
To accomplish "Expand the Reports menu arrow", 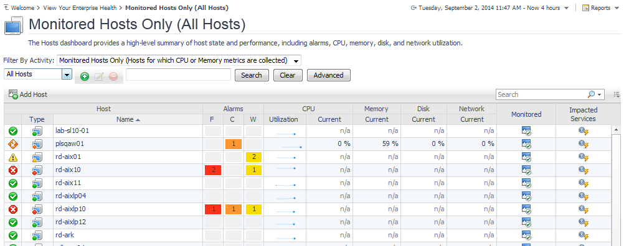I will (x=617, y=8).
